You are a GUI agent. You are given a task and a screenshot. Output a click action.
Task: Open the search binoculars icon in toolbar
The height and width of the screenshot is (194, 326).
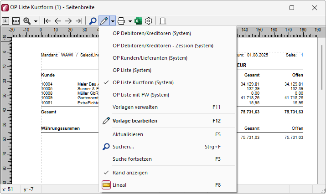(93, 21)
